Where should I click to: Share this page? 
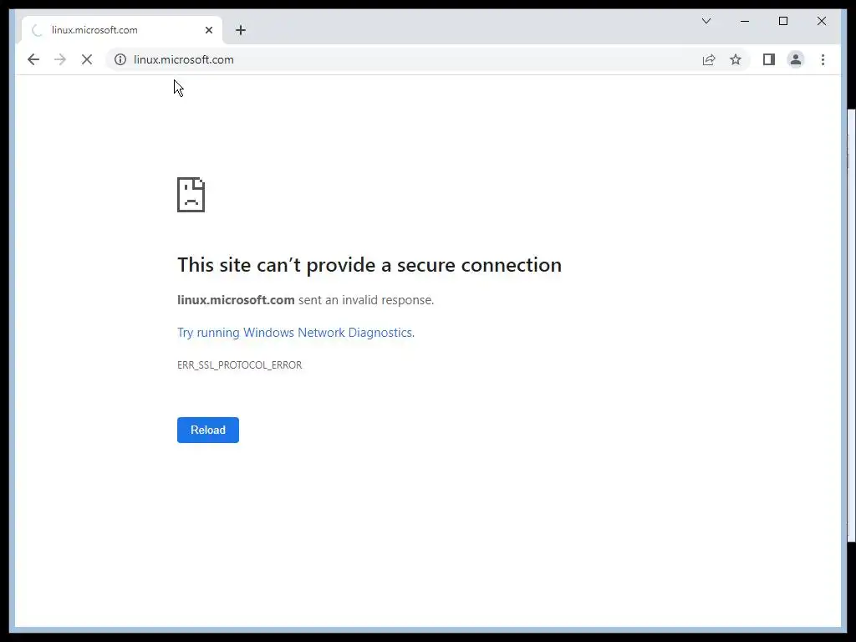tap(709, 59)
